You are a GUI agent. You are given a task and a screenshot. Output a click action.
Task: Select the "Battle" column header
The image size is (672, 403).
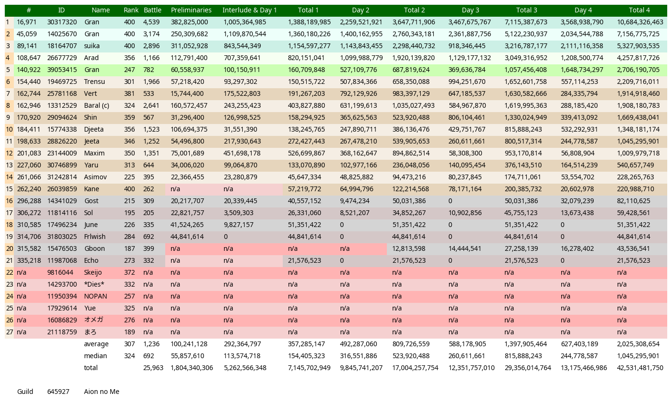(x=152, y=10)
